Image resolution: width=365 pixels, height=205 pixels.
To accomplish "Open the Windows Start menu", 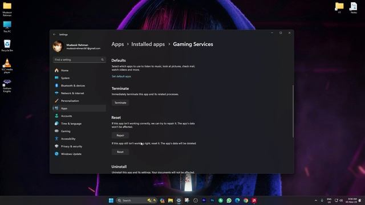I will (x=111, y=200).
